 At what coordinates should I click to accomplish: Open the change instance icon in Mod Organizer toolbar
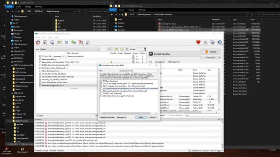pyautogui.click(x=38, y=42)
